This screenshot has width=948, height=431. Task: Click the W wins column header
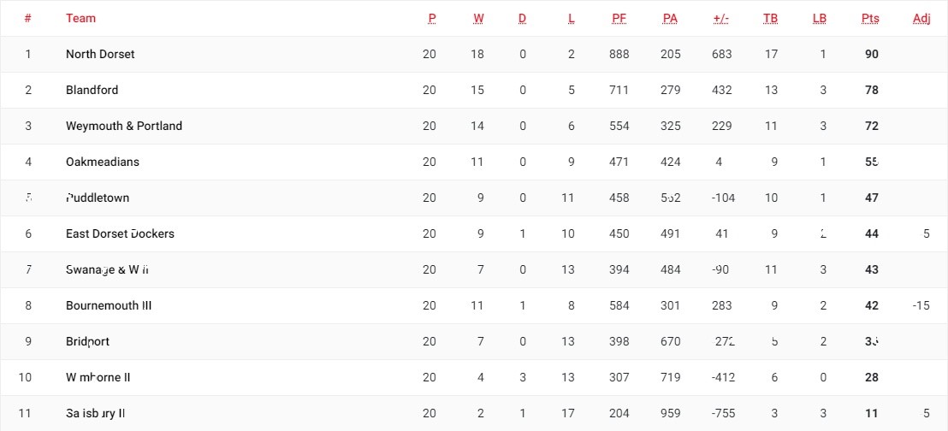tap(478, 18)
